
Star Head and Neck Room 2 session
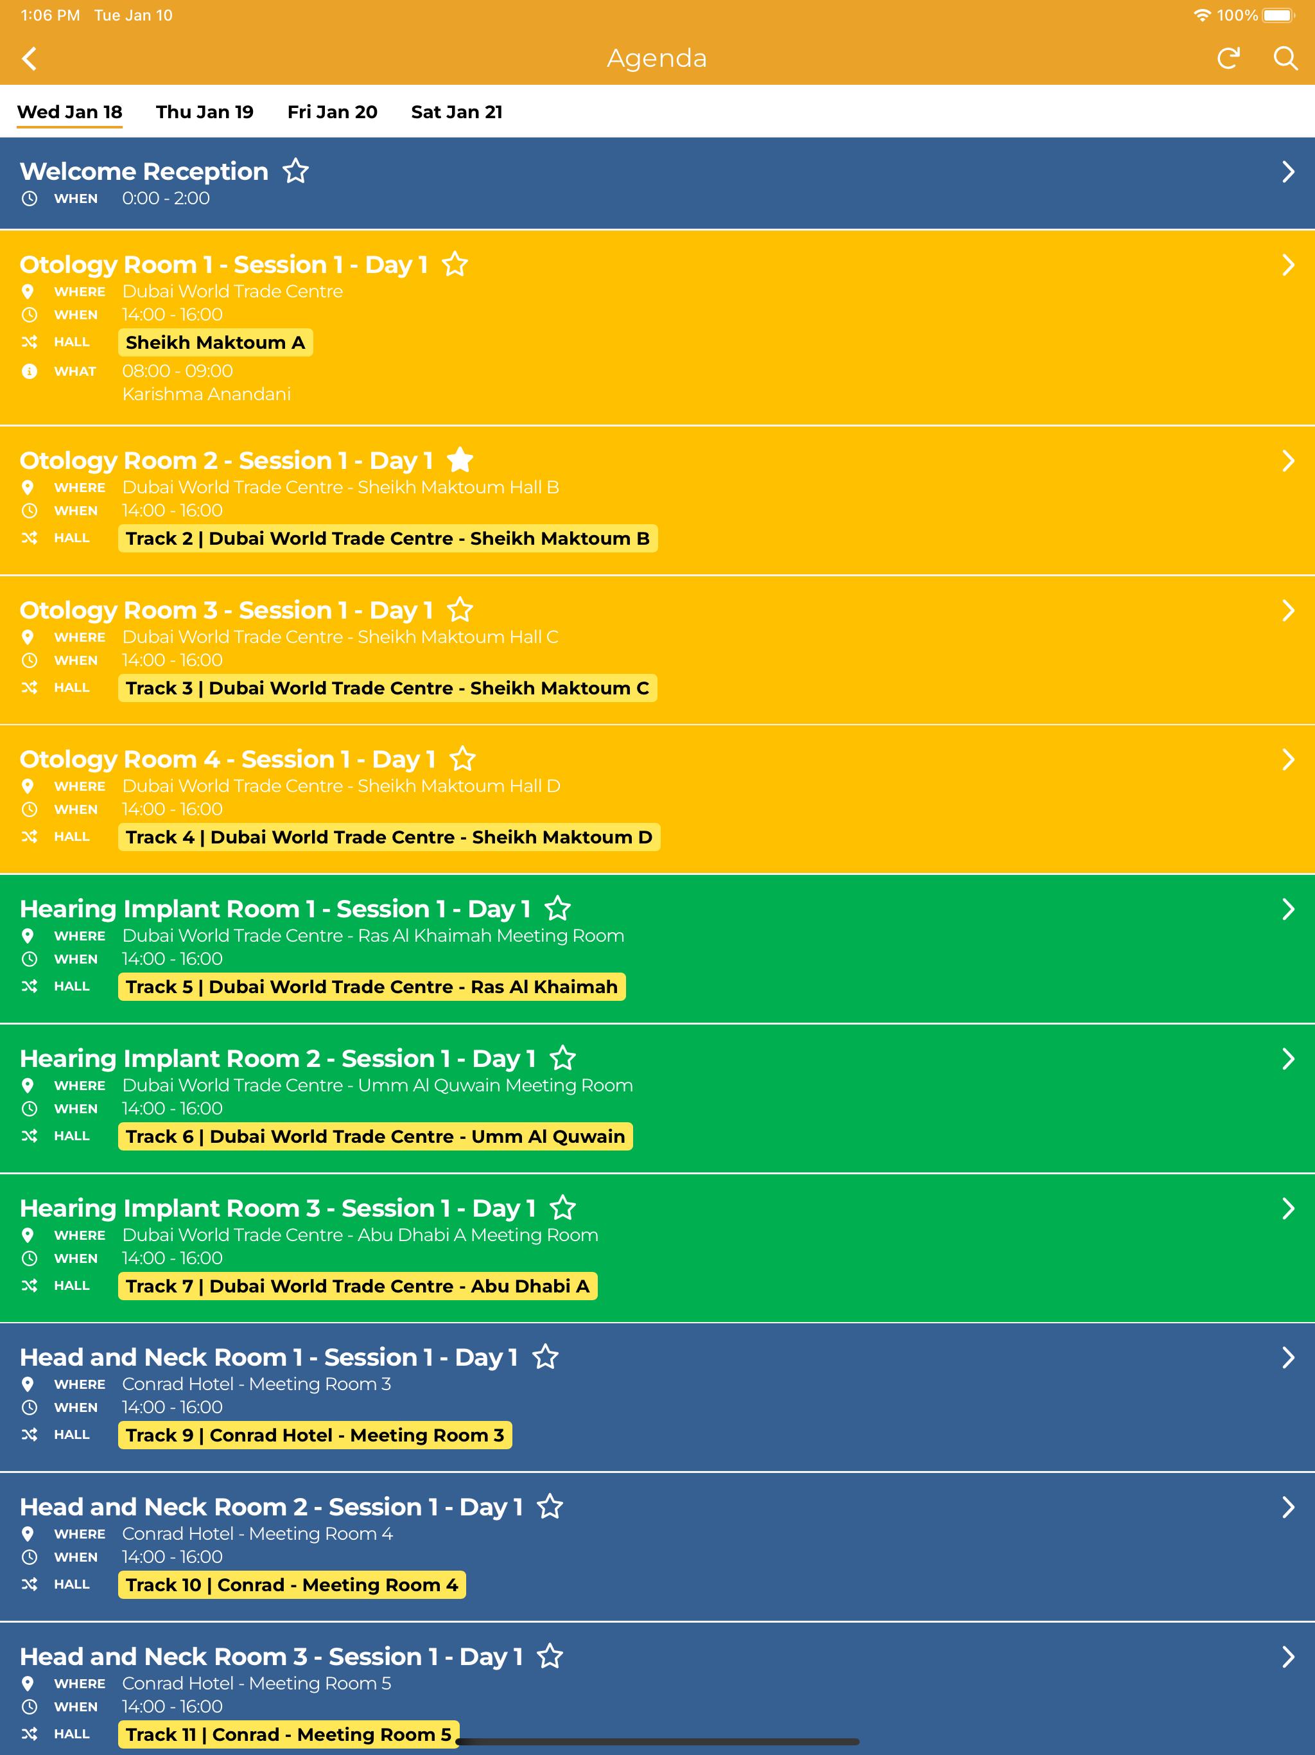(x=550, y=1506)
